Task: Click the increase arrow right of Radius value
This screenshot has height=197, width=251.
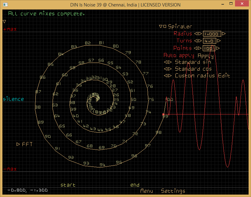Action: point(224,34)
